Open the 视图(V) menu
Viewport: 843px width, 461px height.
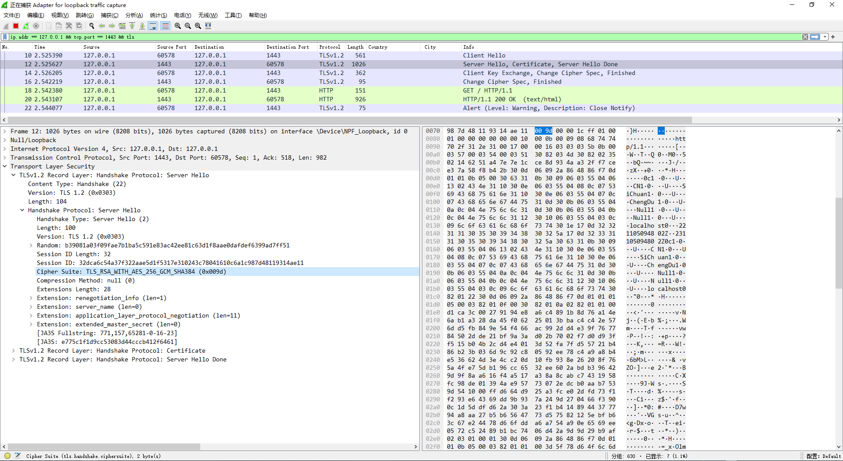point(60,15)
